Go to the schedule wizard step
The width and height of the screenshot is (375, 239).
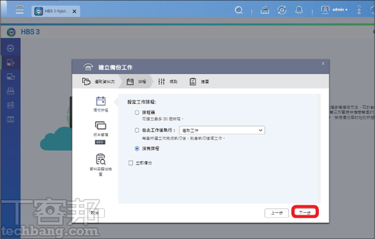(136, 82)
